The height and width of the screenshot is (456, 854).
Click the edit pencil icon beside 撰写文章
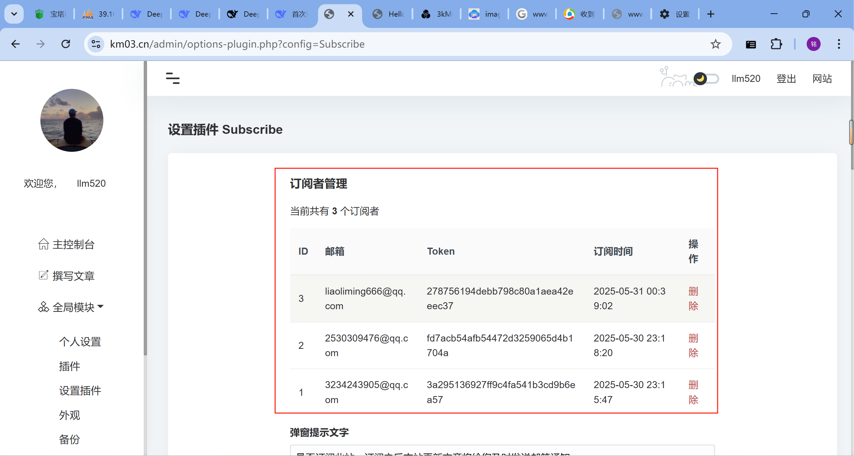(43, 275)
